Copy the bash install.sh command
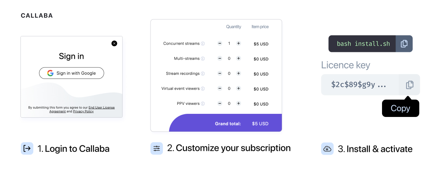441x173 pixels. click(404, 44)
